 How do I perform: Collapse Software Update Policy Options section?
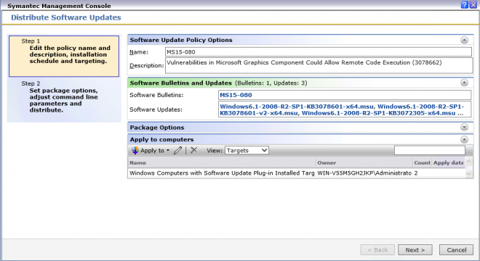(x=464, y=40)
